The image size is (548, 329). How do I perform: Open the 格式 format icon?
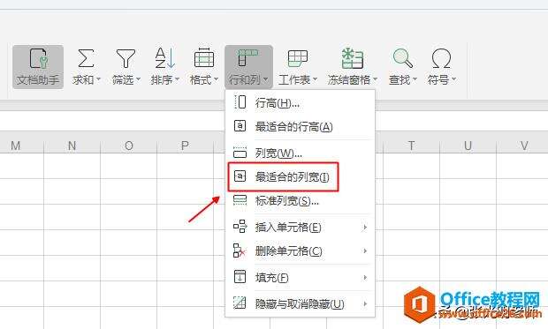(x=204, y=58)
